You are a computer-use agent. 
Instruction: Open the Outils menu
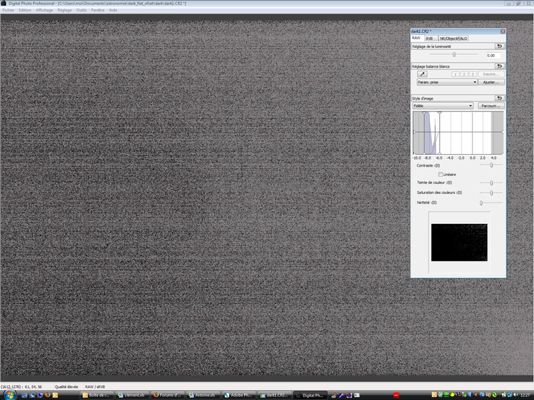[x=81, y=10]
